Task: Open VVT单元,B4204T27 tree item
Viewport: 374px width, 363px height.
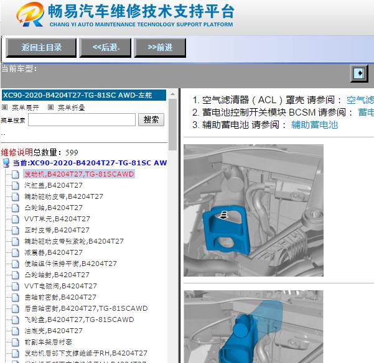Action: (x=57, y=219)
